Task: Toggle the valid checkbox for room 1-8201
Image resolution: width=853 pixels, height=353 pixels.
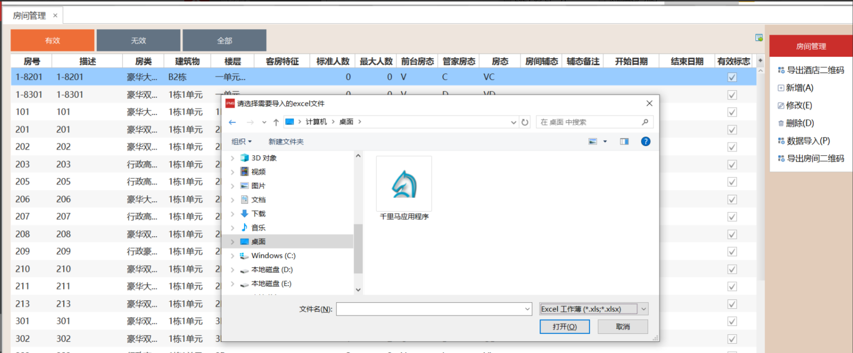Action: [732, 77]
